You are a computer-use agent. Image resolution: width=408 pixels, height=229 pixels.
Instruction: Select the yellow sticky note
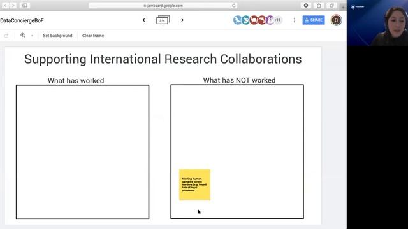click(x=194, y=184)
